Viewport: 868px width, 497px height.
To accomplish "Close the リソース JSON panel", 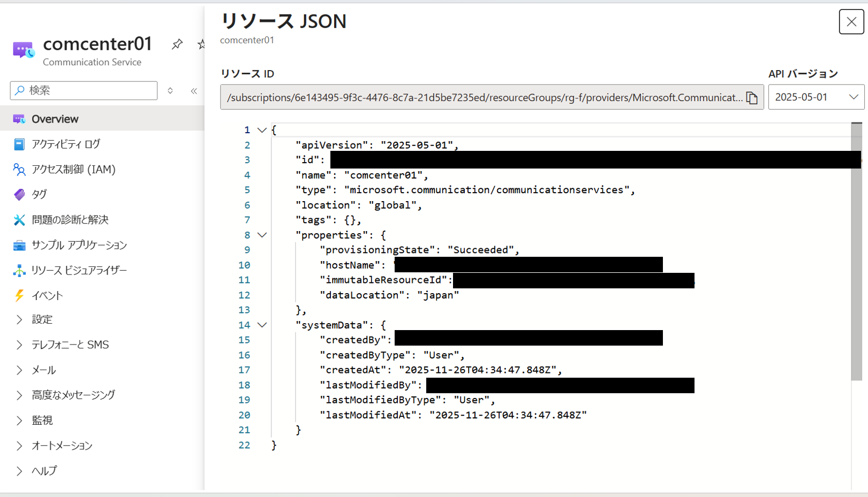I will click(x=851, y=22).
